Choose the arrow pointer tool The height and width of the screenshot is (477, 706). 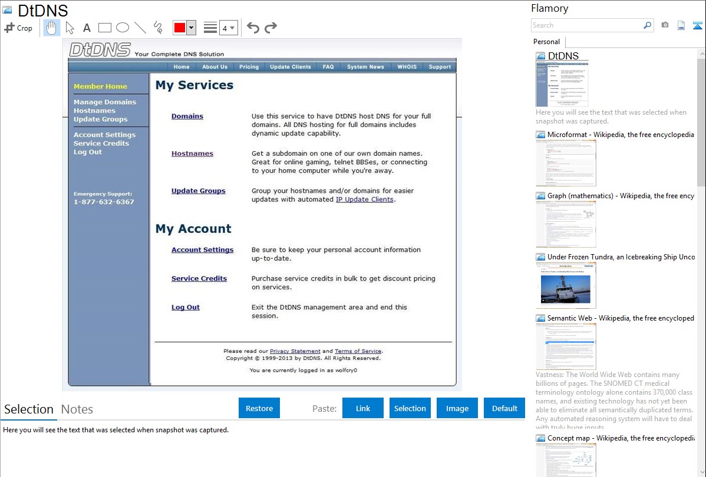click(x=70, y=28)
